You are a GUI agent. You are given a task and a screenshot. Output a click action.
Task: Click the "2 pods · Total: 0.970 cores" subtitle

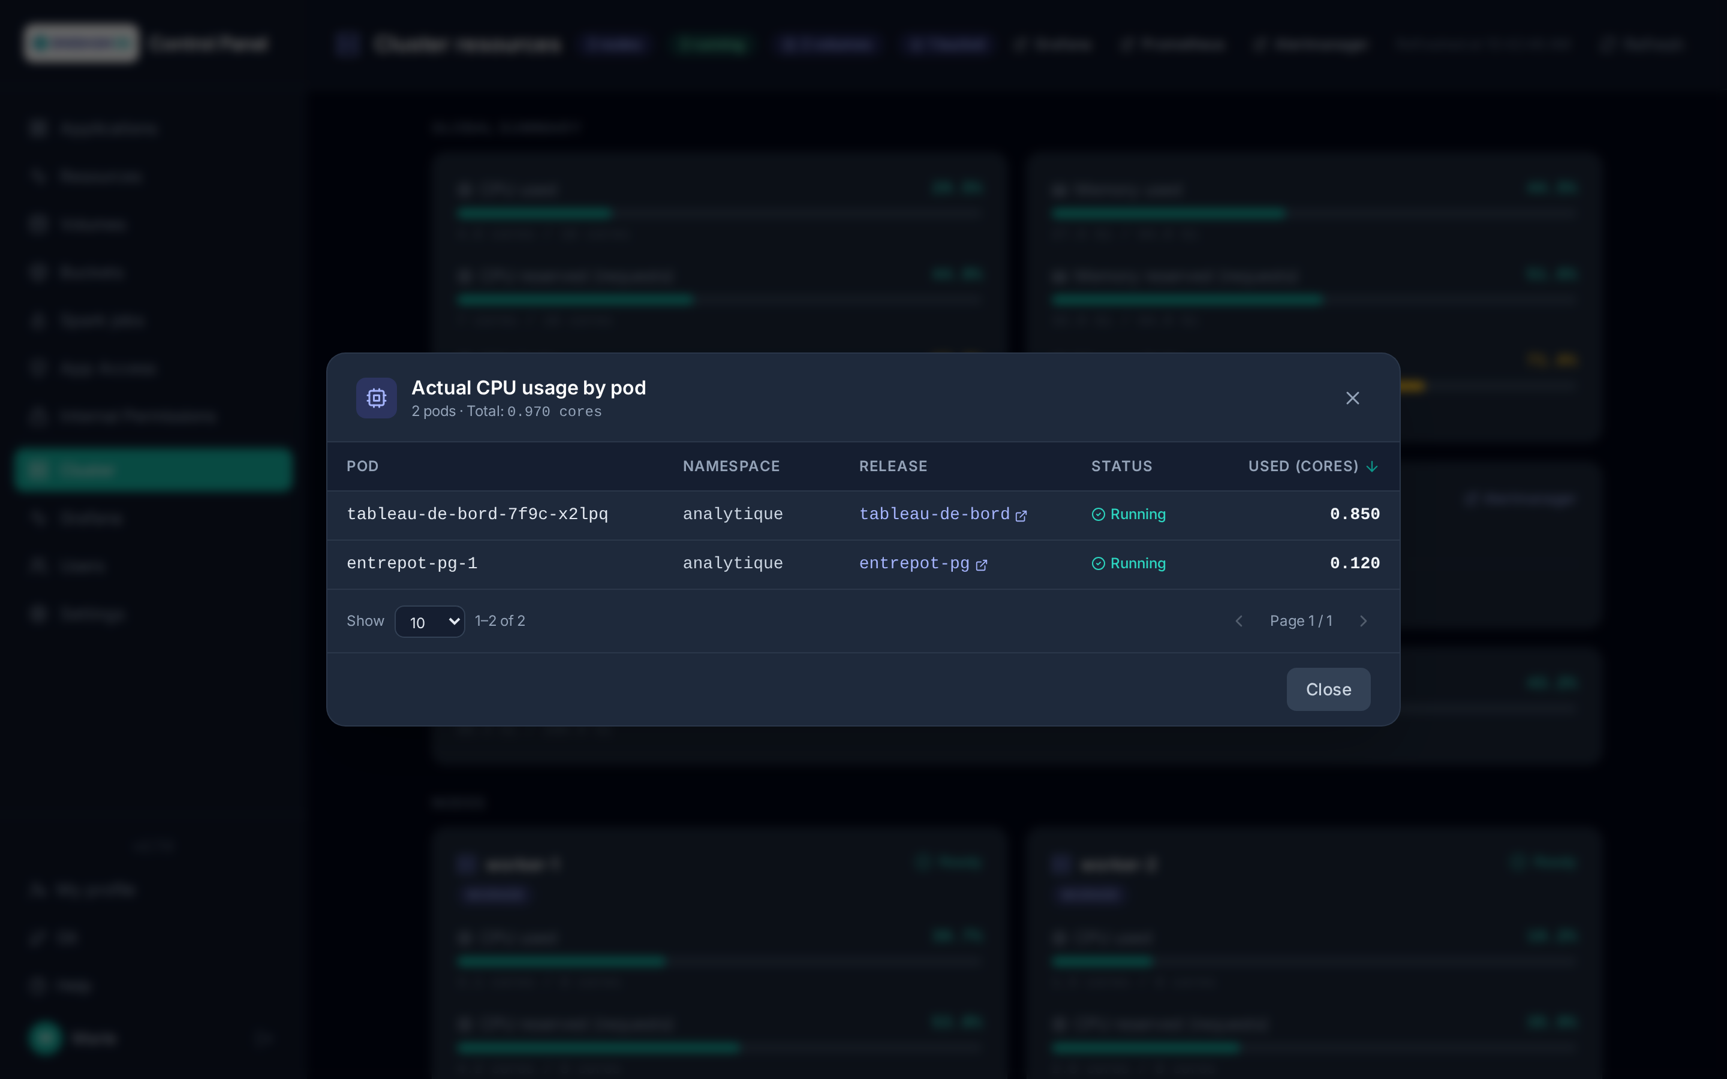coord(507,411)
